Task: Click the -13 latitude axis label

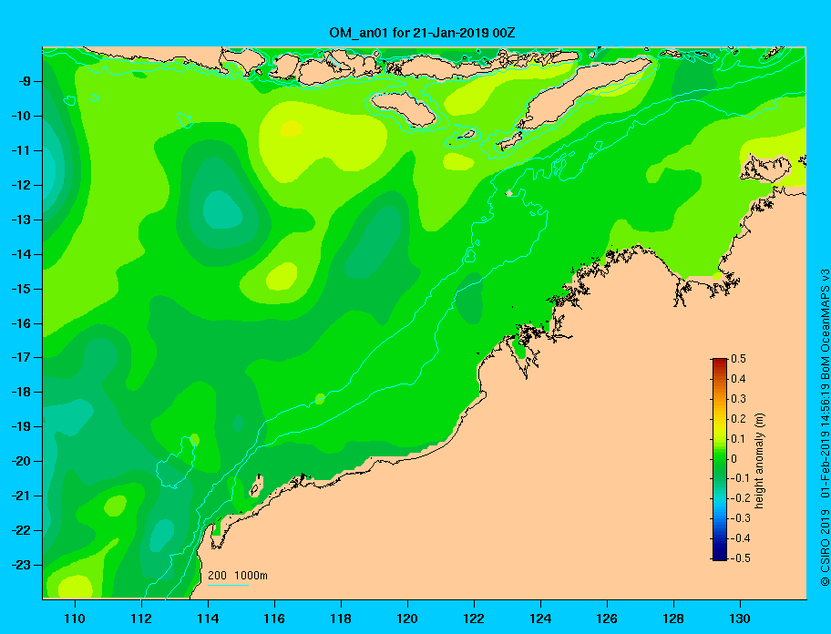Action: (x=22, y=220)
